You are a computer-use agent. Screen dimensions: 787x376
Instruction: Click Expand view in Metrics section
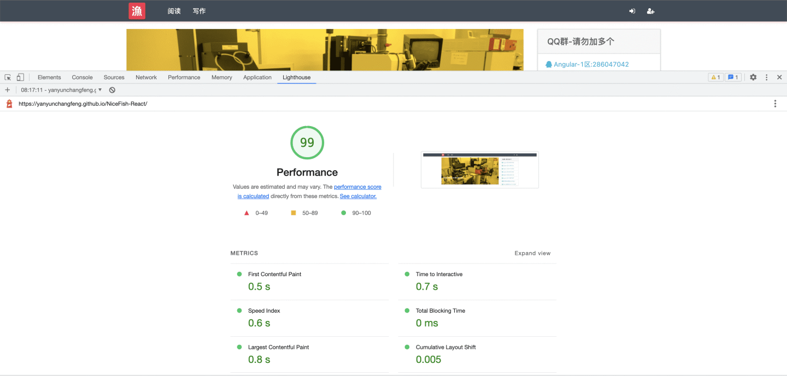coord(532,253)
